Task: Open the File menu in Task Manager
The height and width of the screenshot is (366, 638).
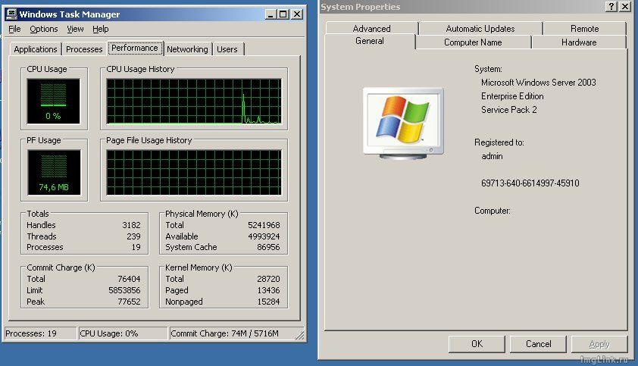Action: (14, 29)
